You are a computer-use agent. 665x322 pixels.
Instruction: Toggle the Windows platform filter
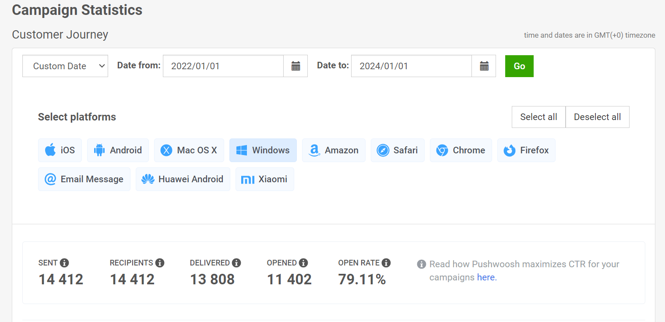click(x=263, y=150)
